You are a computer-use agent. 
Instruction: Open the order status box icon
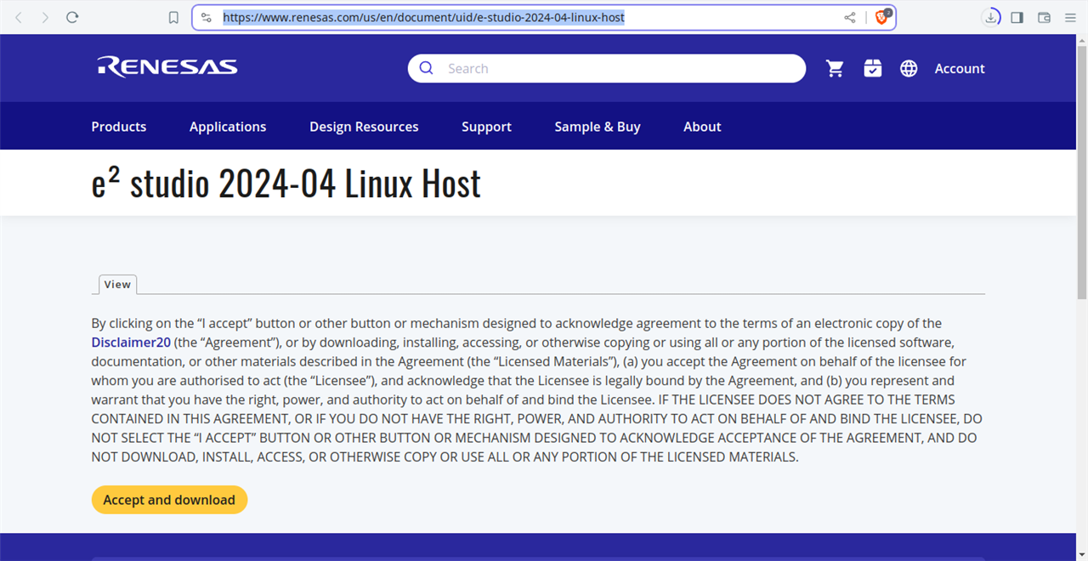(872, 69)
